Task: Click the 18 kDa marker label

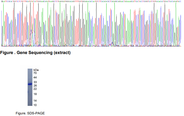Action: tap(35, 94)
